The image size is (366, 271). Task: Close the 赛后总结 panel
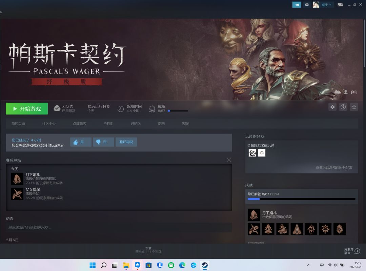pos(229,160)
